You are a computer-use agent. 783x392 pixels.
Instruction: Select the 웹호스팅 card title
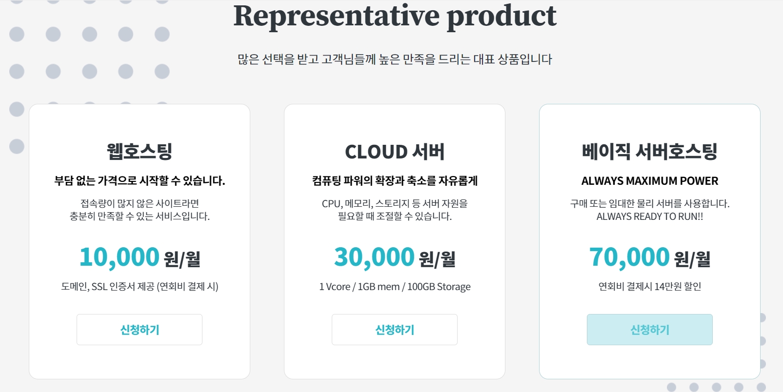pos(140,151)
